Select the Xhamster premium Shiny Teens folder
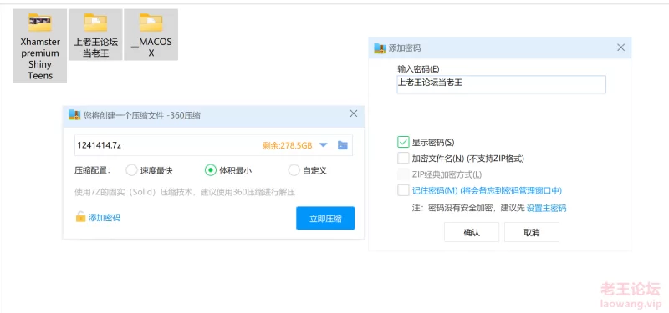The image size is (669, 313). tap(39, 46)
